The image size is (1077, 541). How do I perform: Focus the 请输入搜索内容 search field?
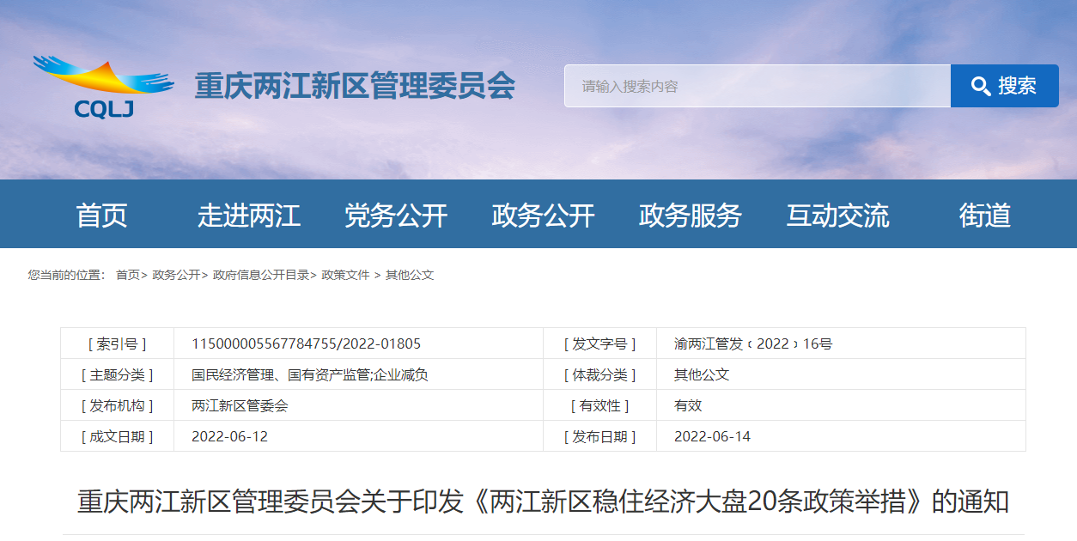(756, 86)
